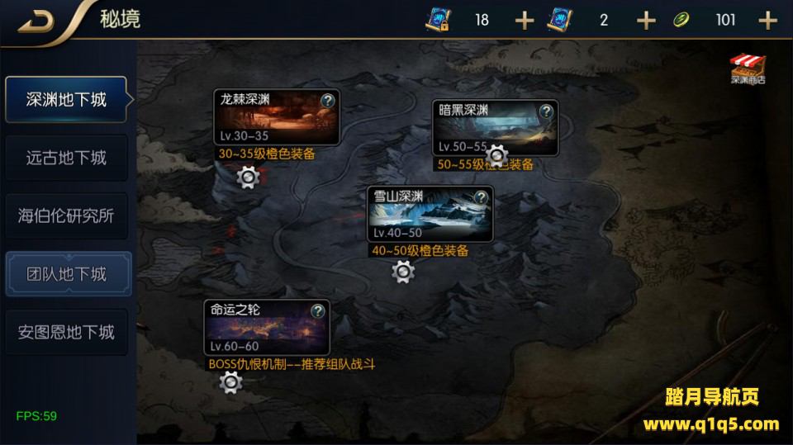Show help for 命运之轮 dungeon
The width and height of the screenshot is (793, 445).
coord(317,311)
